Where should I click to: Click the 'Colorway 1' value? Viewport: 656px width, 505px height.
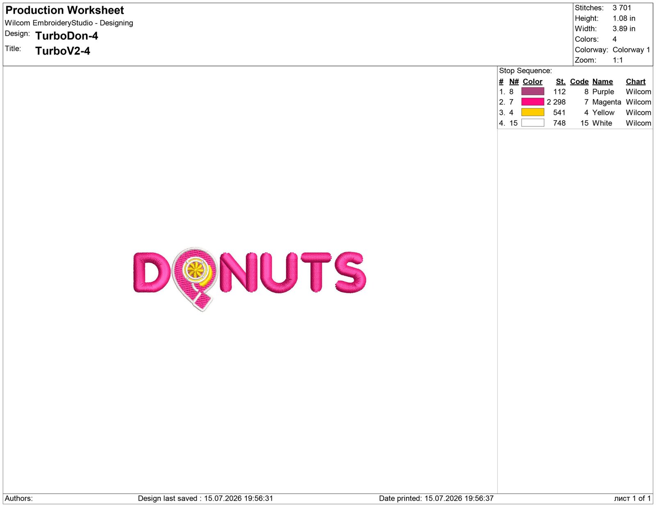[x=631, y=50]
